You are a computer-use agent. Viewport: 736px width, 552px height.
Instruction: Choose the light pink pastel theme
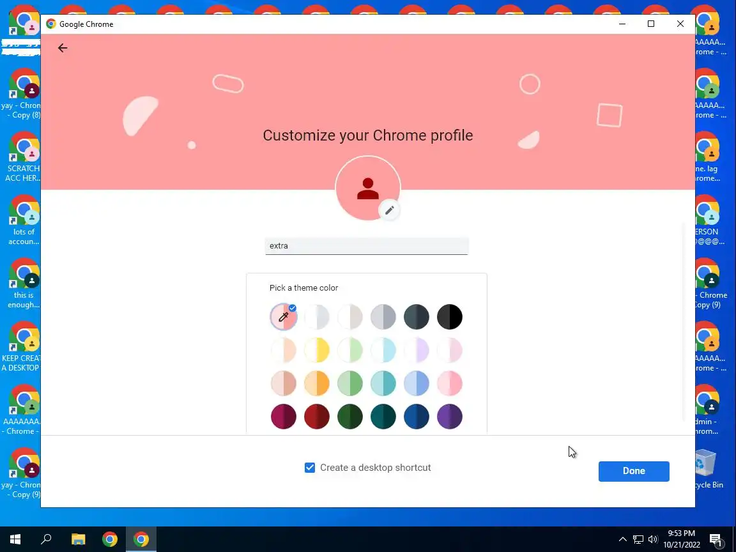click(x=450, y=350)
